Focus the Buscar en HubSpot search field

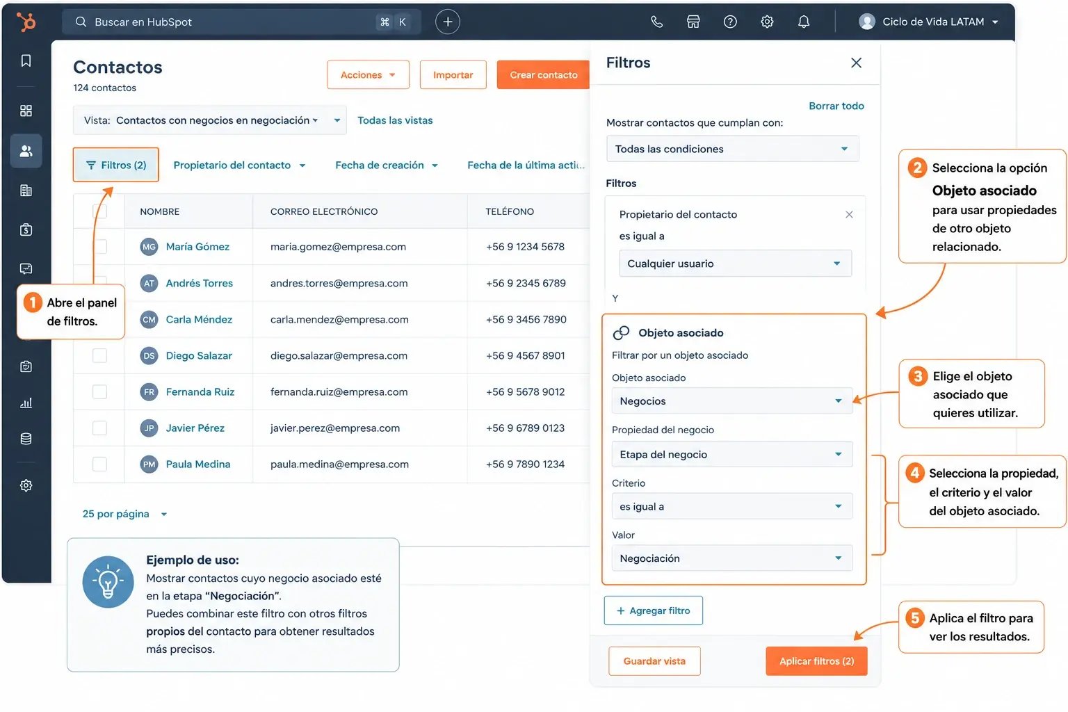click(241, 22)
